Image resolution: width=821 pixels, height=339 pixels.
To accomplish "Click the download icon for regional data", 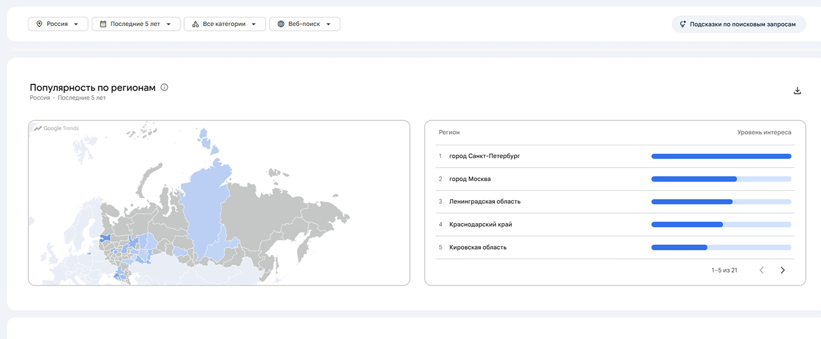I will 797,91.
